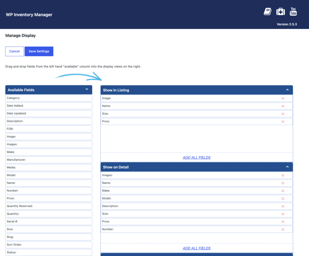309x256 pixels.
Task: Remove Name from Show in Listing
Action: coord(283,106)
